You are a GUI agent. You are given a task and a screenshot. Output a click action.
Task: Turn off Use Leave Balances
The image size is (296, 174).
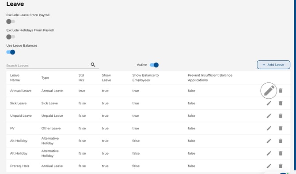click(x=11, y=52)
